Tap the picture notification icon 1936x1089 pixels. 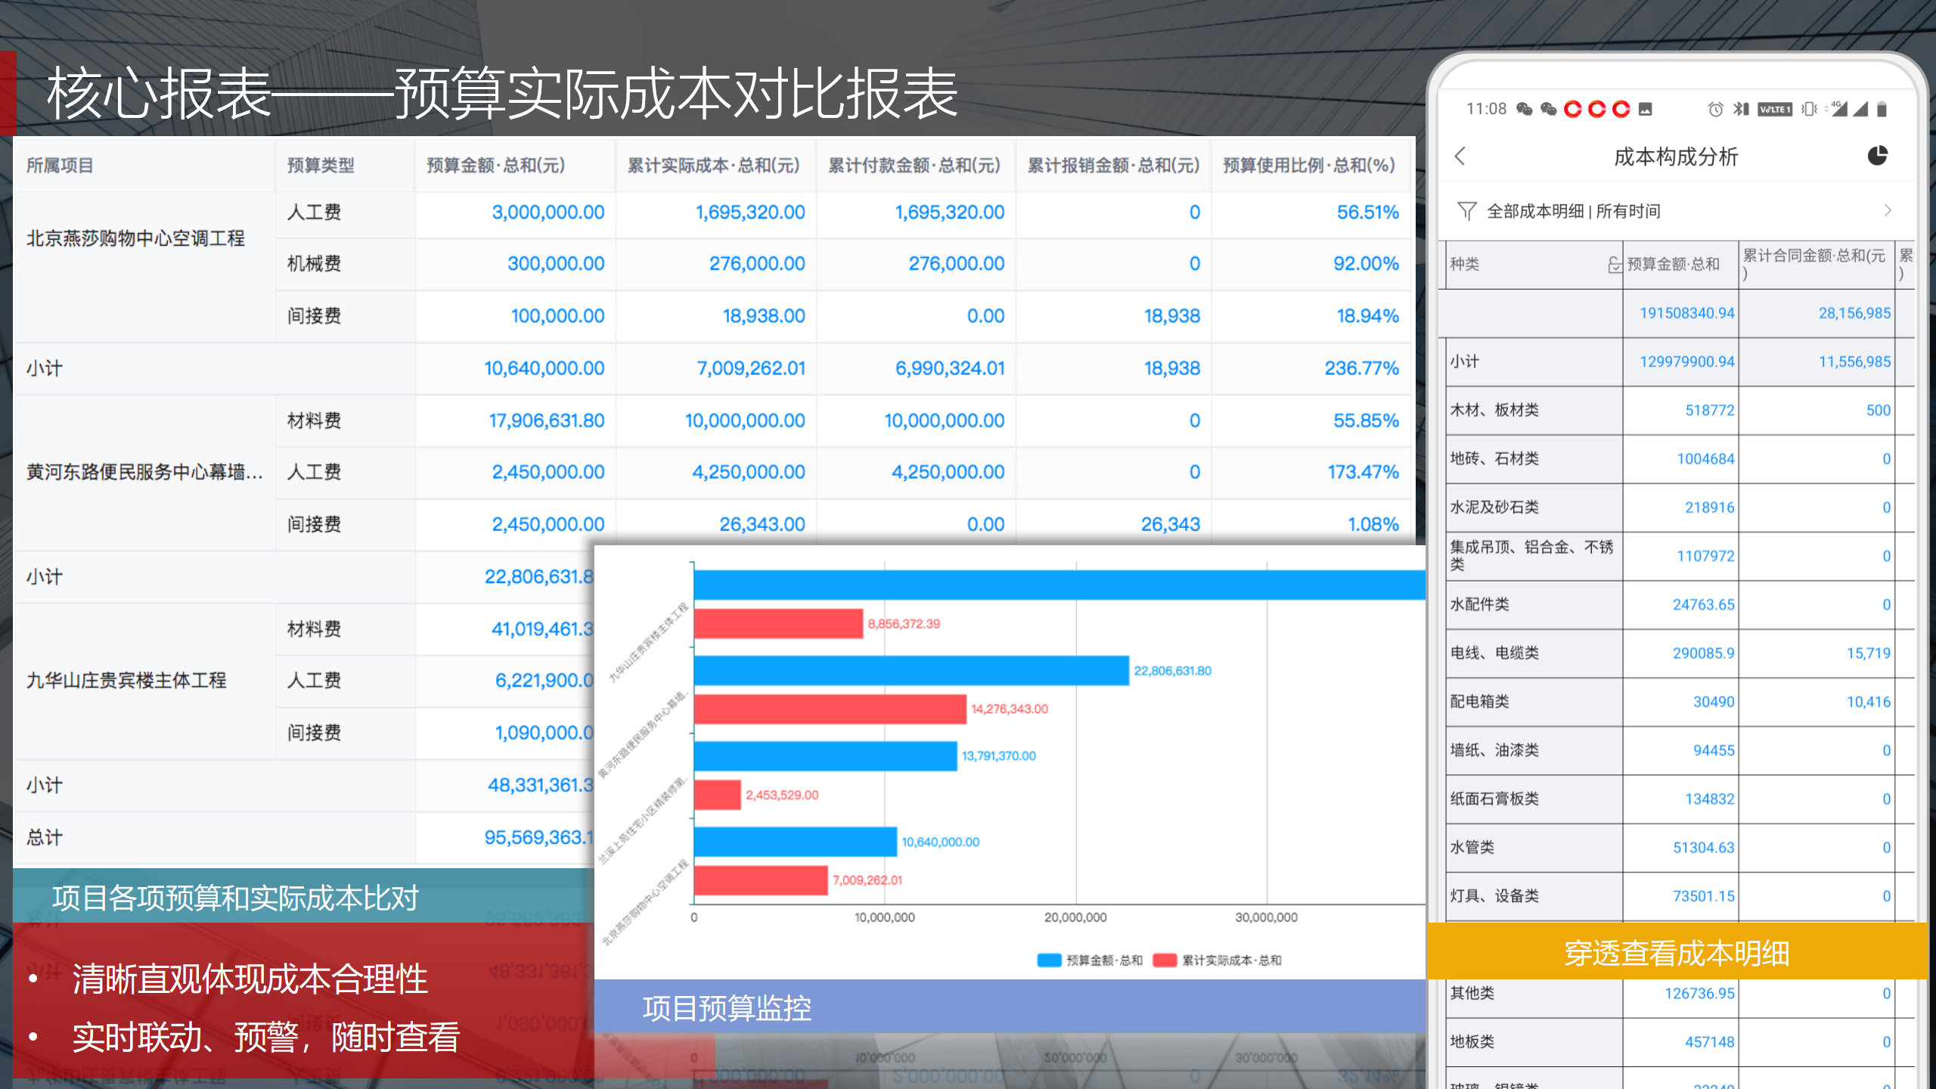point(1645,110)
